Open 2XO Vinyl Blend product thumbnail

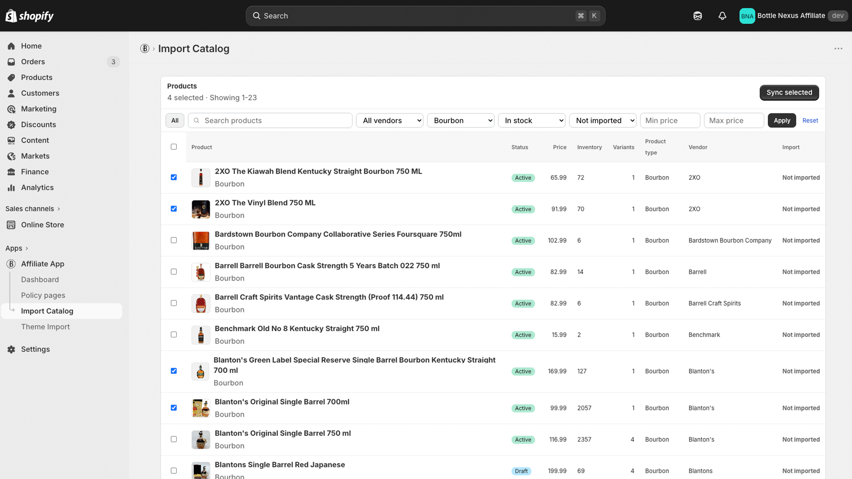(201, 209)
